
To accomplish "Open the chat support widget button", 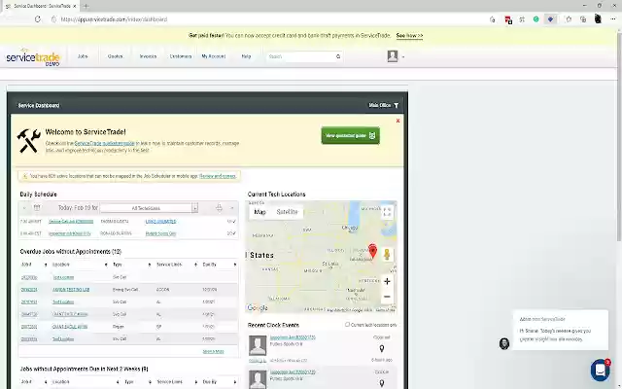I will click(600, 370).
